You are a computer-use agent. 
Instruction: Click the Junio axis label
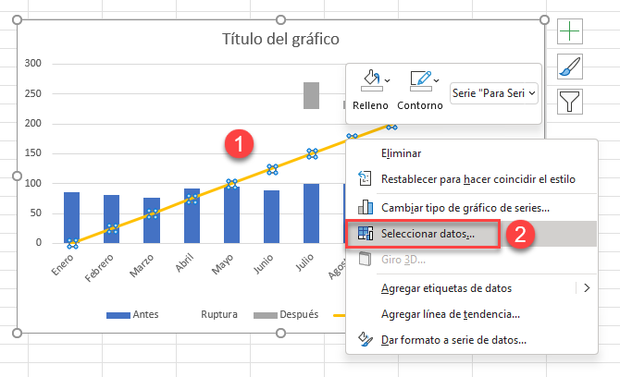point(264,263)
